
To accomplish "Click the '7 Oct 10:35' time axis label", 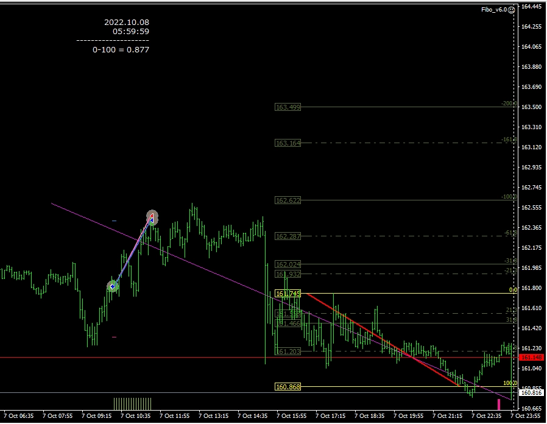I will [x=136, y=416].
